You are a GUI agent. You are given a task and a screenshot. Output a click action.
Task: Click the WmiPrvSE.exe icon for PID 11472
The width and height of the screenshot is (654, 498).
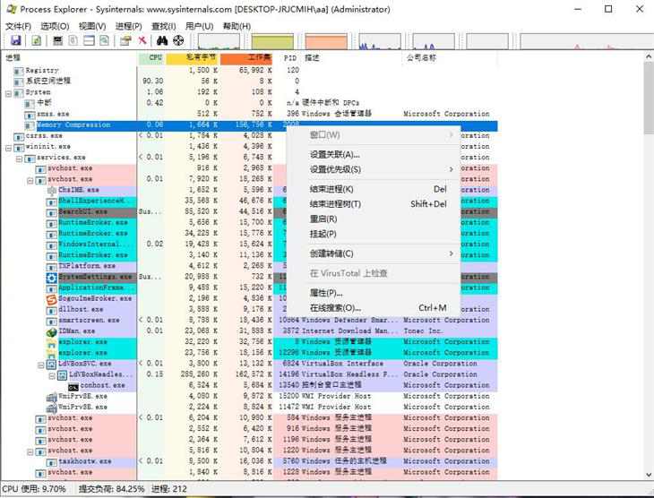(51, 408)
